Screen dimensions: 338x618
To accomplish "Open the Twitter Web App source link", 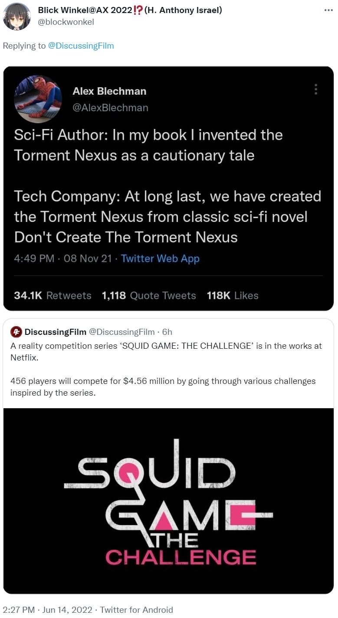I will point(160,258).
